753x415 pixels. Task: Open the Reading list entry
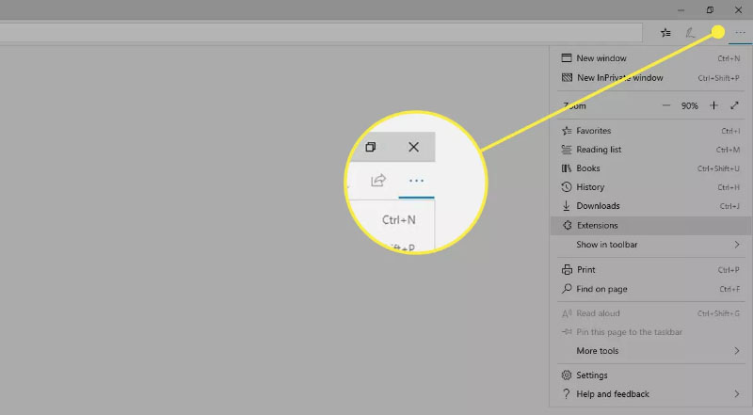click(599, 150)
